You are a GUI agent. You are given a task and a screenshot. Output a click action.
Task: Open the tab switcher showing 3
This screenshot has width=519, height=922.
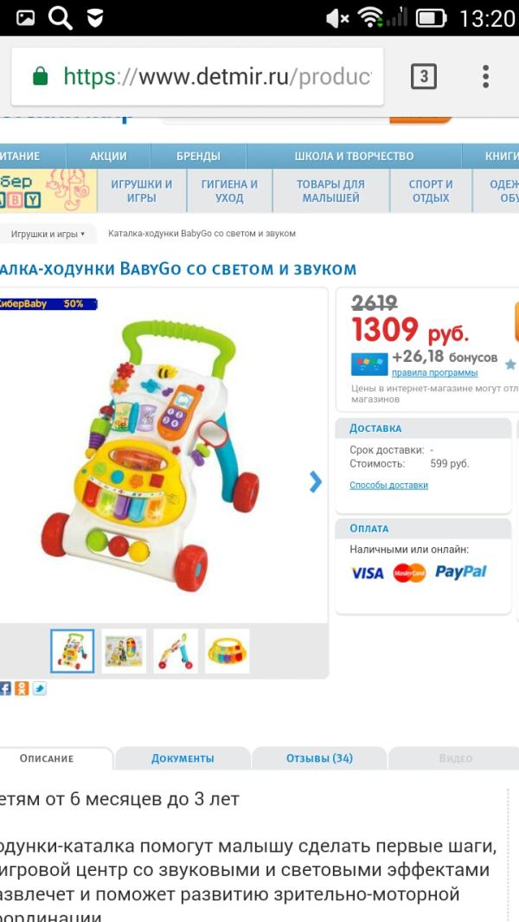pos(424,76)
